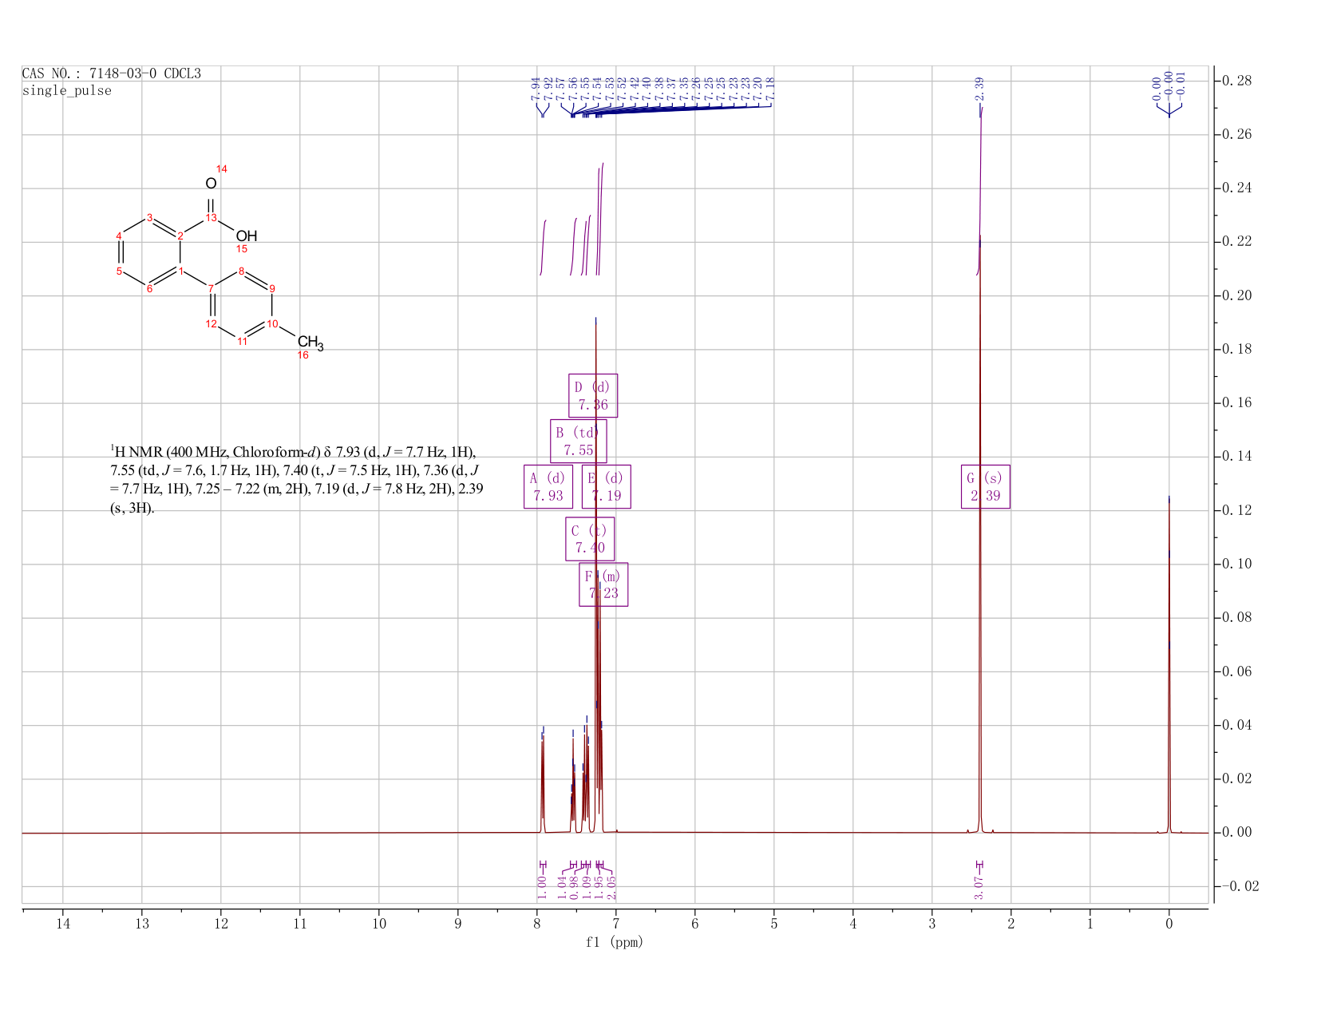Viewport: 1317px width, 1018px height.
Task: Click the 2.39 peak label at top
Action: 979,87
